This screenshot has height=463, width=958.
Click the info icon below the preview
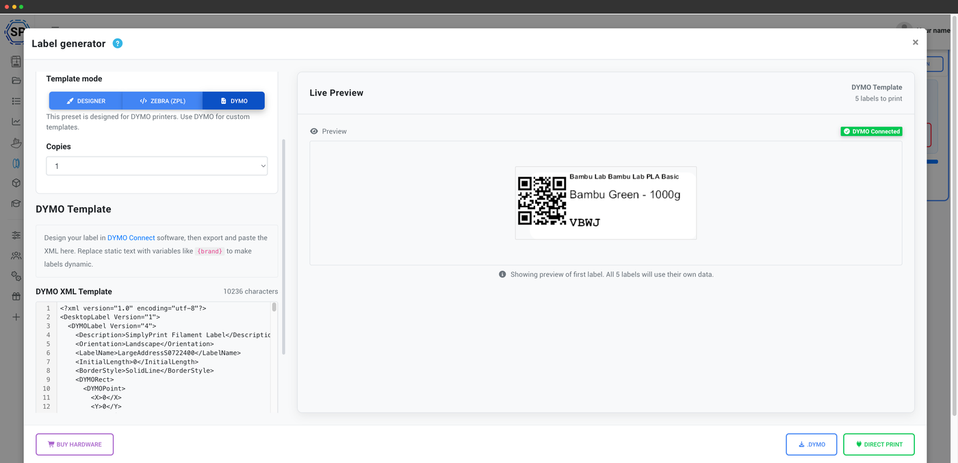click(x=502, y=274)
